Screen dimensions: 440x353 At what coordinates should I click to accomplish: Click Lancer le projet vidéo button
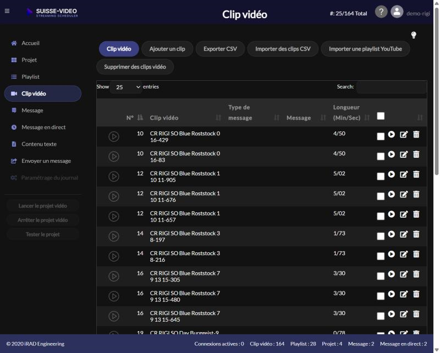[43, 206]
